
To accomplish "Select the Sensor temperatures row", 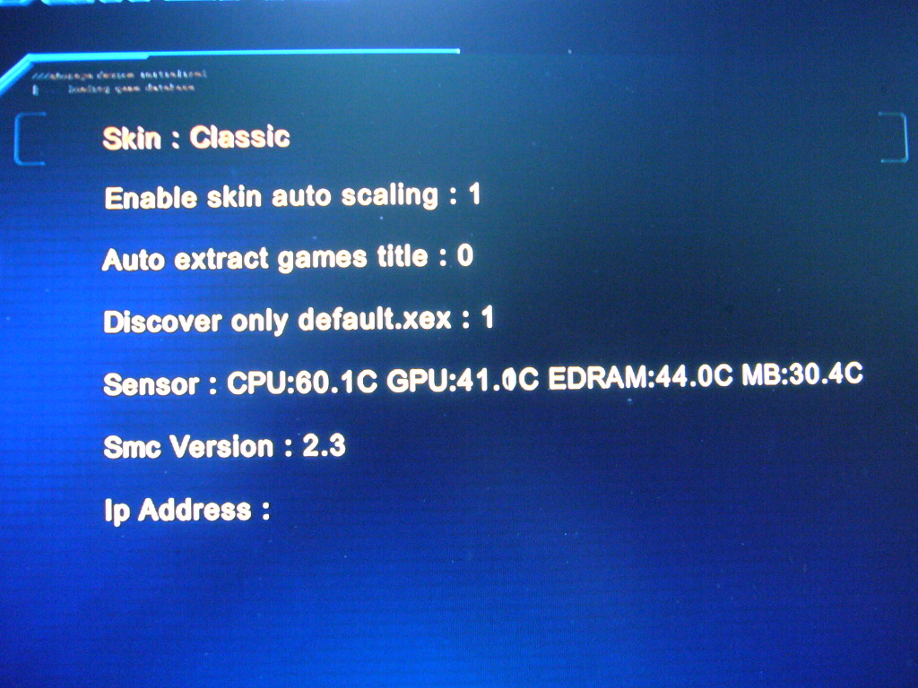I will click(x=483, y=379).
